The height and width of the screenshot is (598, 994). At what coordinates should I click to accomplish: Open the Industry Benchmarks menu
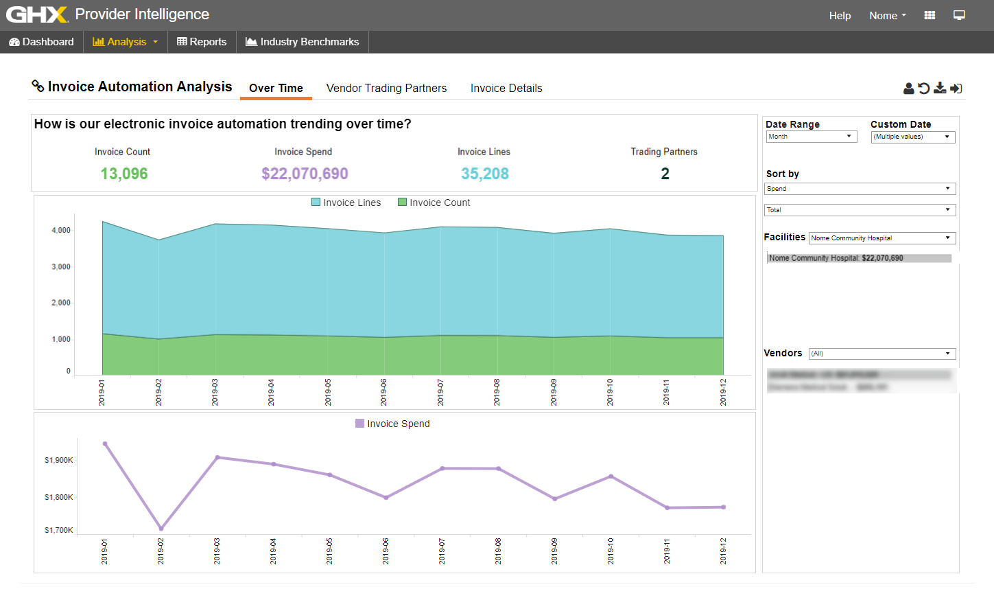click(x=302, y=41)
